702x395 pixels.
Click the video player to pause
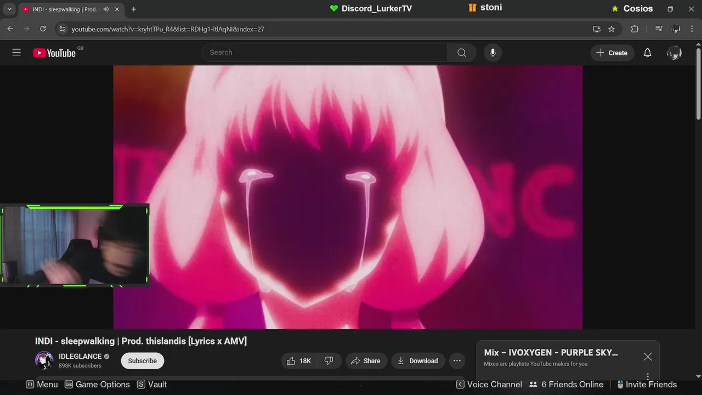coord(348,197)
